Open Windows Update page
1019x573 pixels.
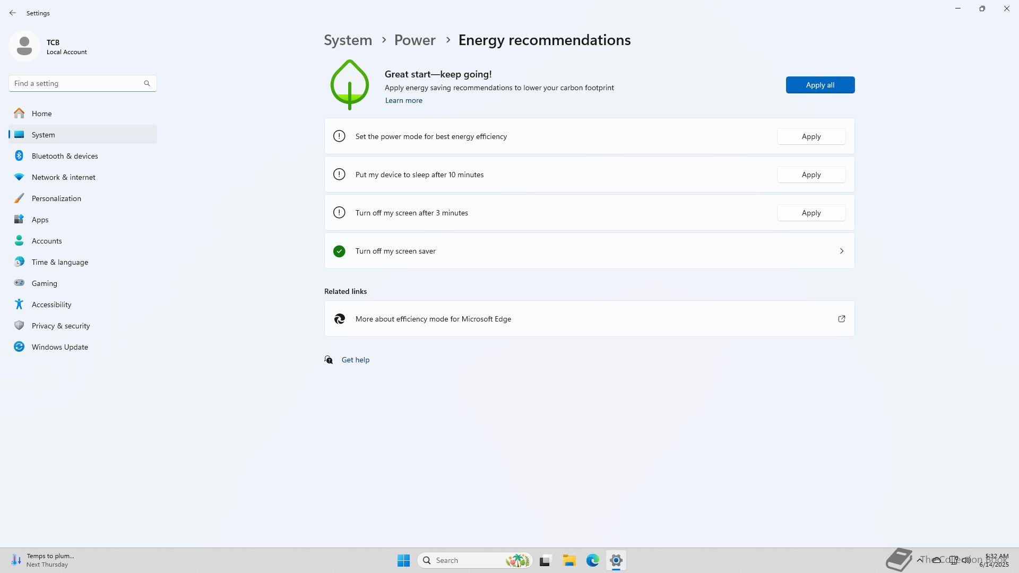pos(59,347)
